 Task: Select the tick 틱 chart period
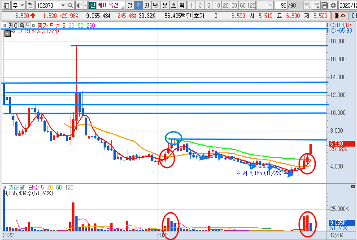[x=182, y=5]
